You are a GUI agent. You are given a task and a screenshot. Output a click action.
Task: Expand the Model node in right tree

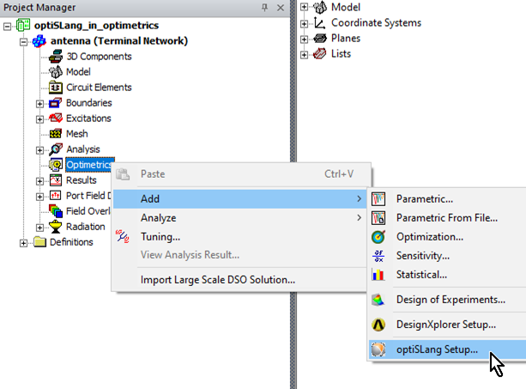pos(304,7)
